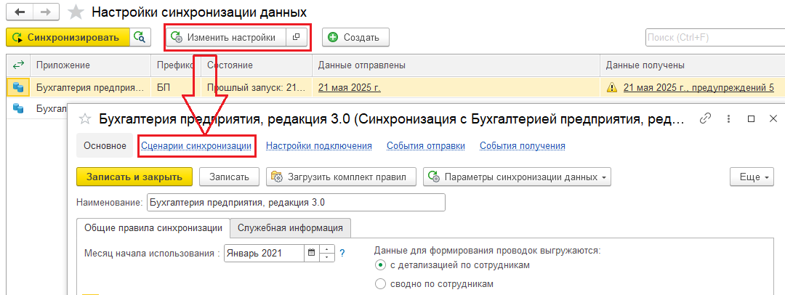Viewport: 785px width, 295px height.
Task: Click the Январь 2021 month field
Action: (264, 253)
